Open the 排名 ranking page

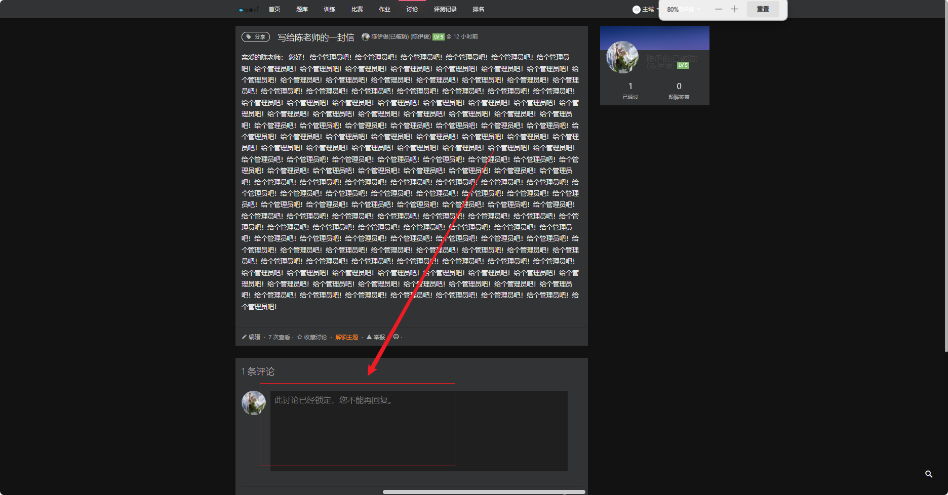(478, 9)
